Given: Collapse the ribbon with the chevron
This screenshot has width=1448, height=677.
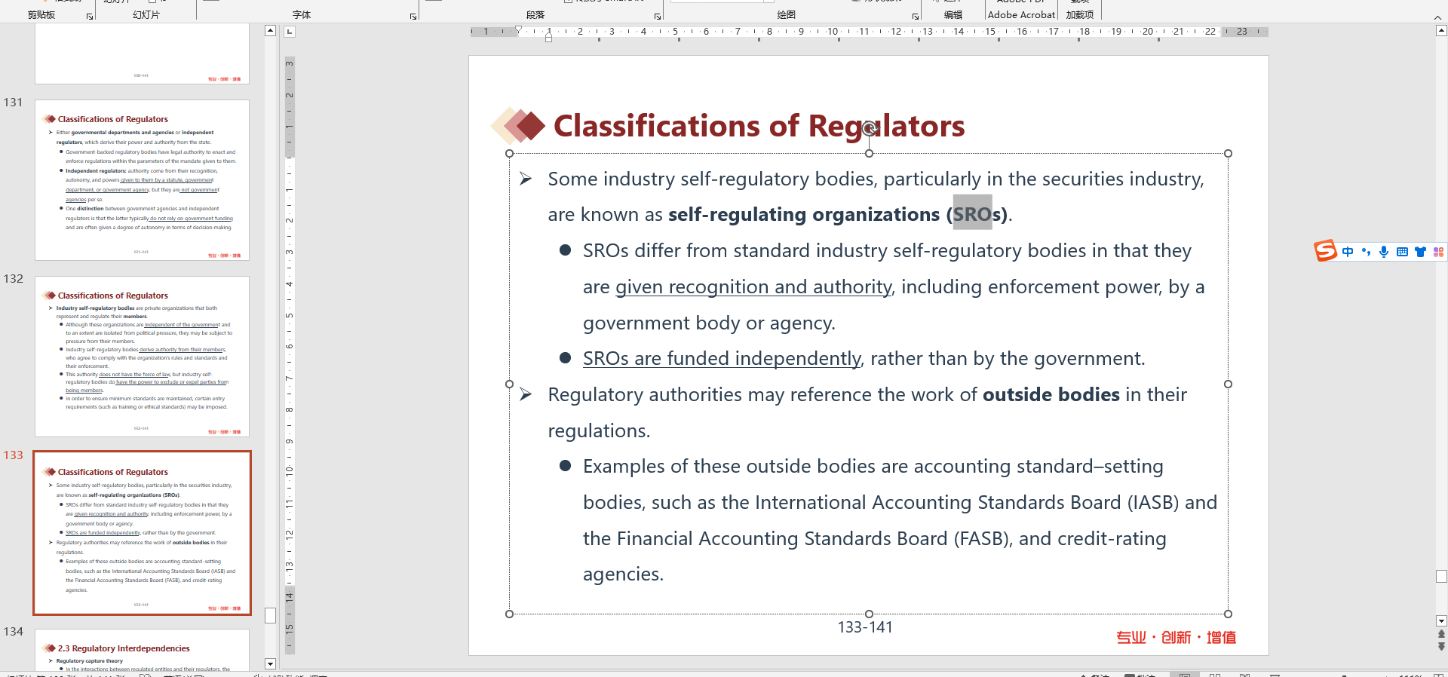Looking at the screenshot, I should pos(1437,17).
